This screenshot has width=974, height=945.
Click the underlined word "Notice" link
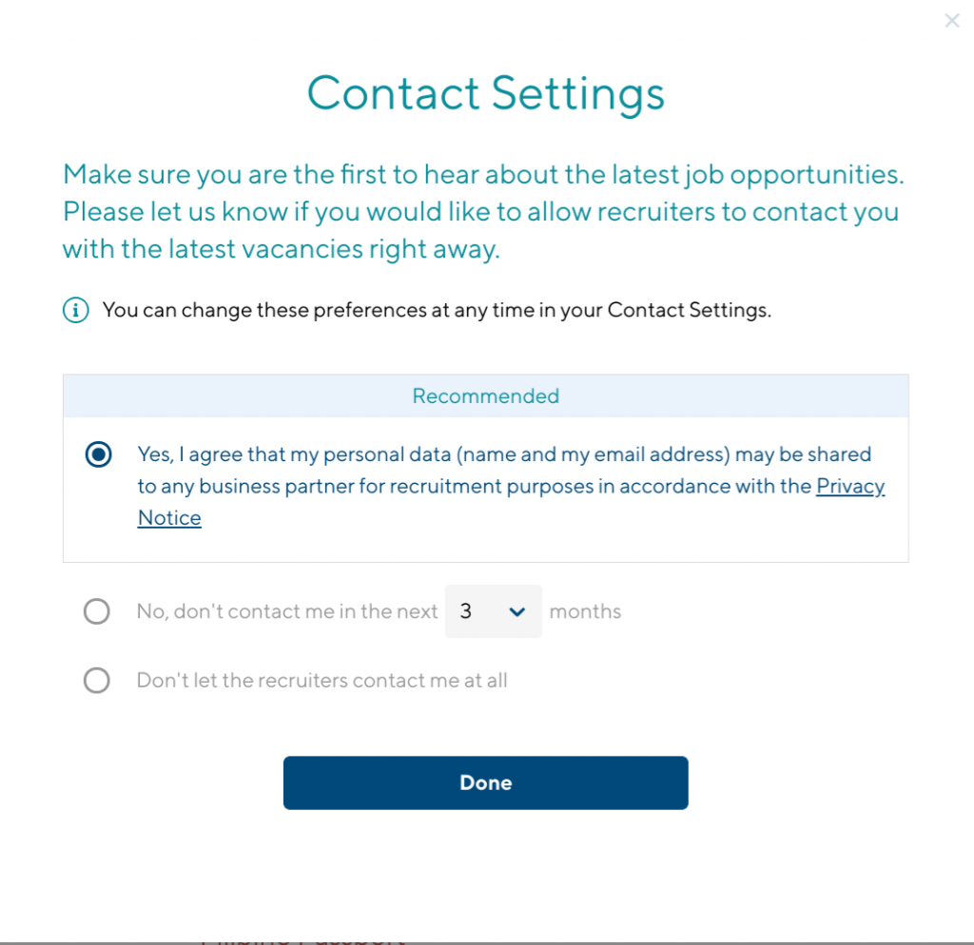point(169,518)
